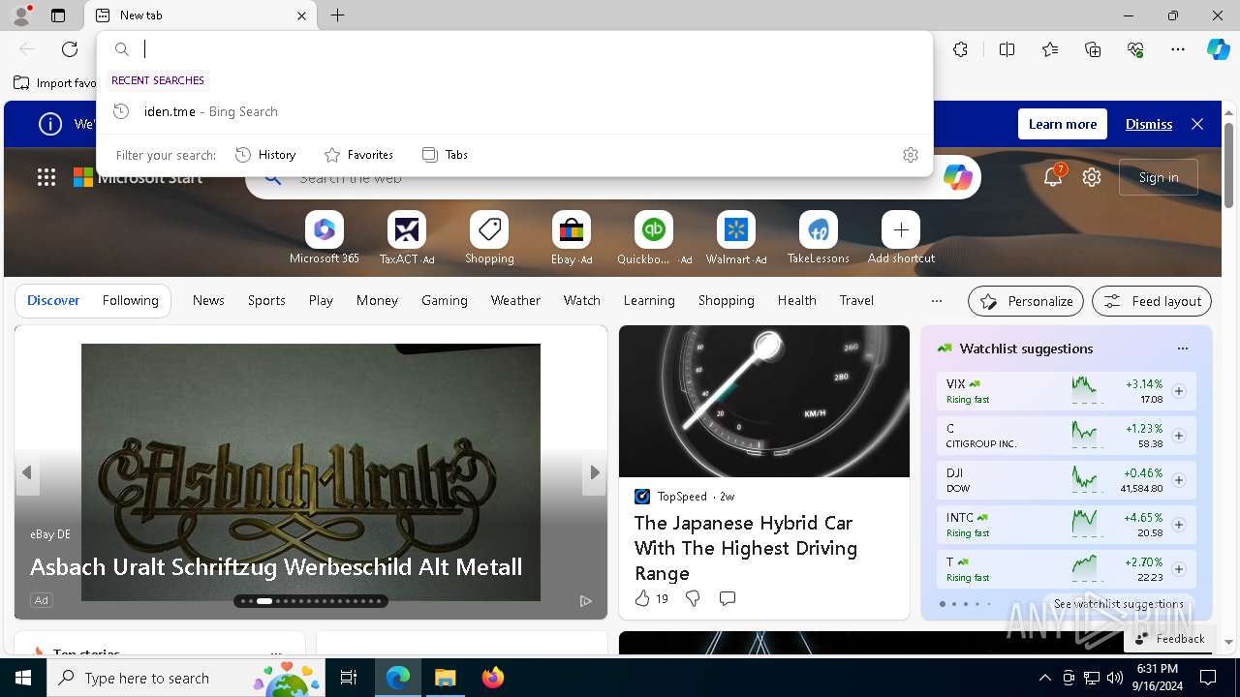Open comments on TopSpeed article
This screenshot has height=697, width=1240.
[x=728, y=599]
